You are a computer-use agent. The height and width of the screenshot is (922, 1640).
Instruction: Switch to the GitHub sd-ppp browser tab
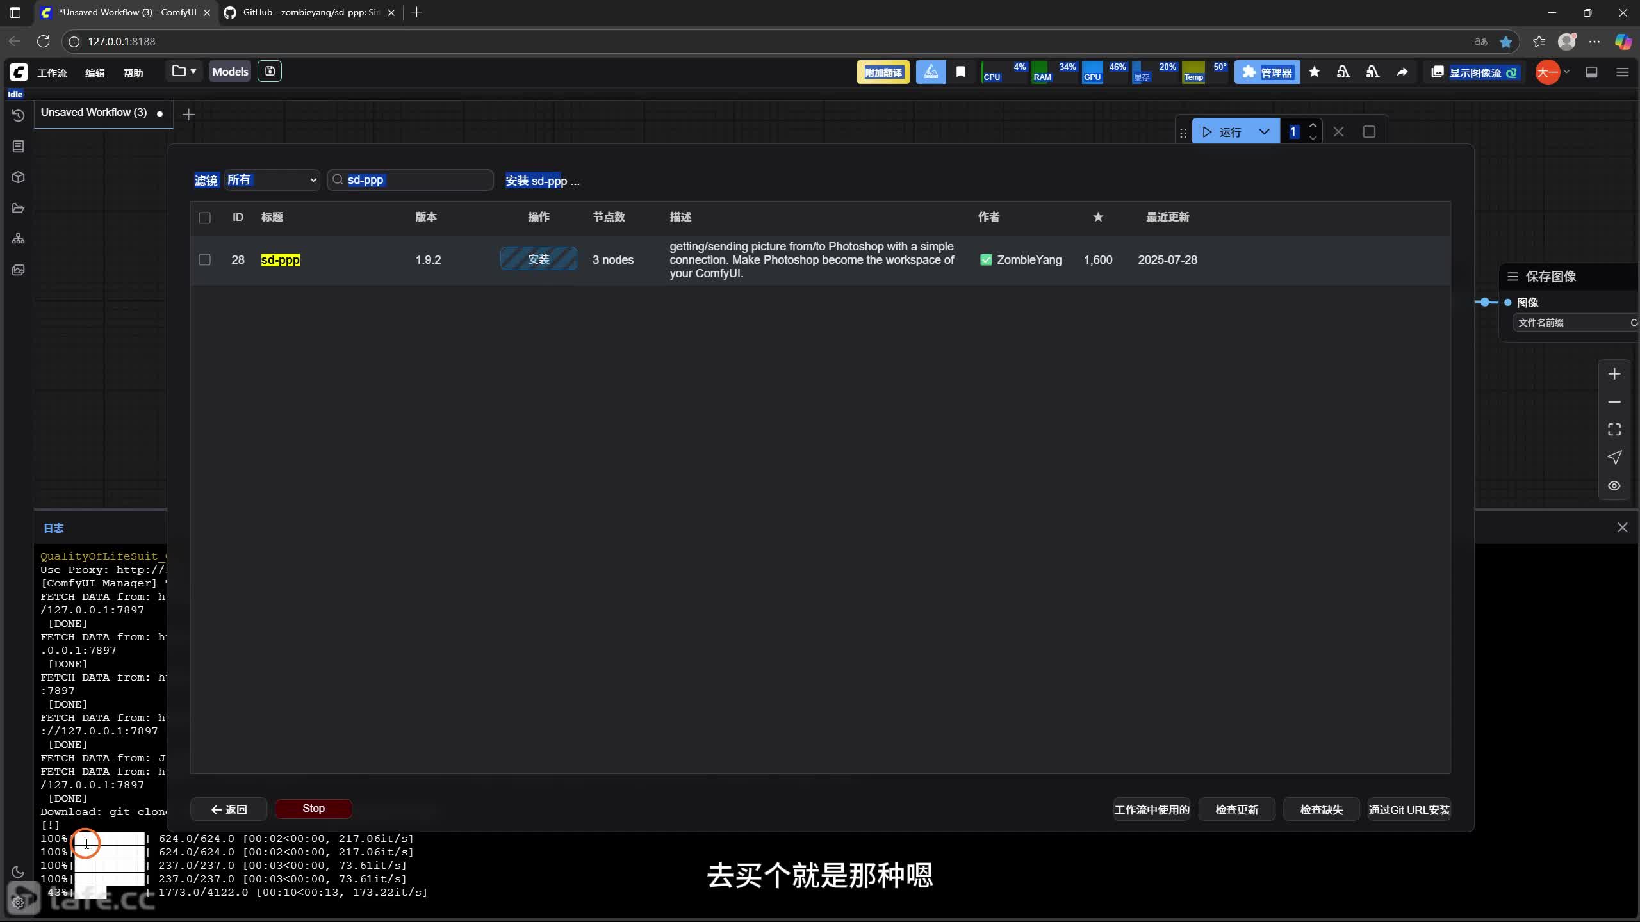pos(310,12)
